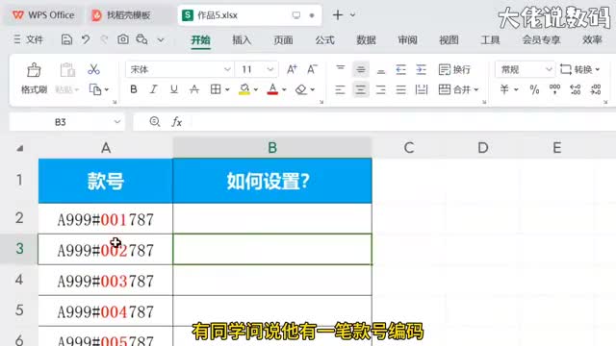
Task: Apply thousands separator format
Action: pyautogui.click(x=554, y=89)
